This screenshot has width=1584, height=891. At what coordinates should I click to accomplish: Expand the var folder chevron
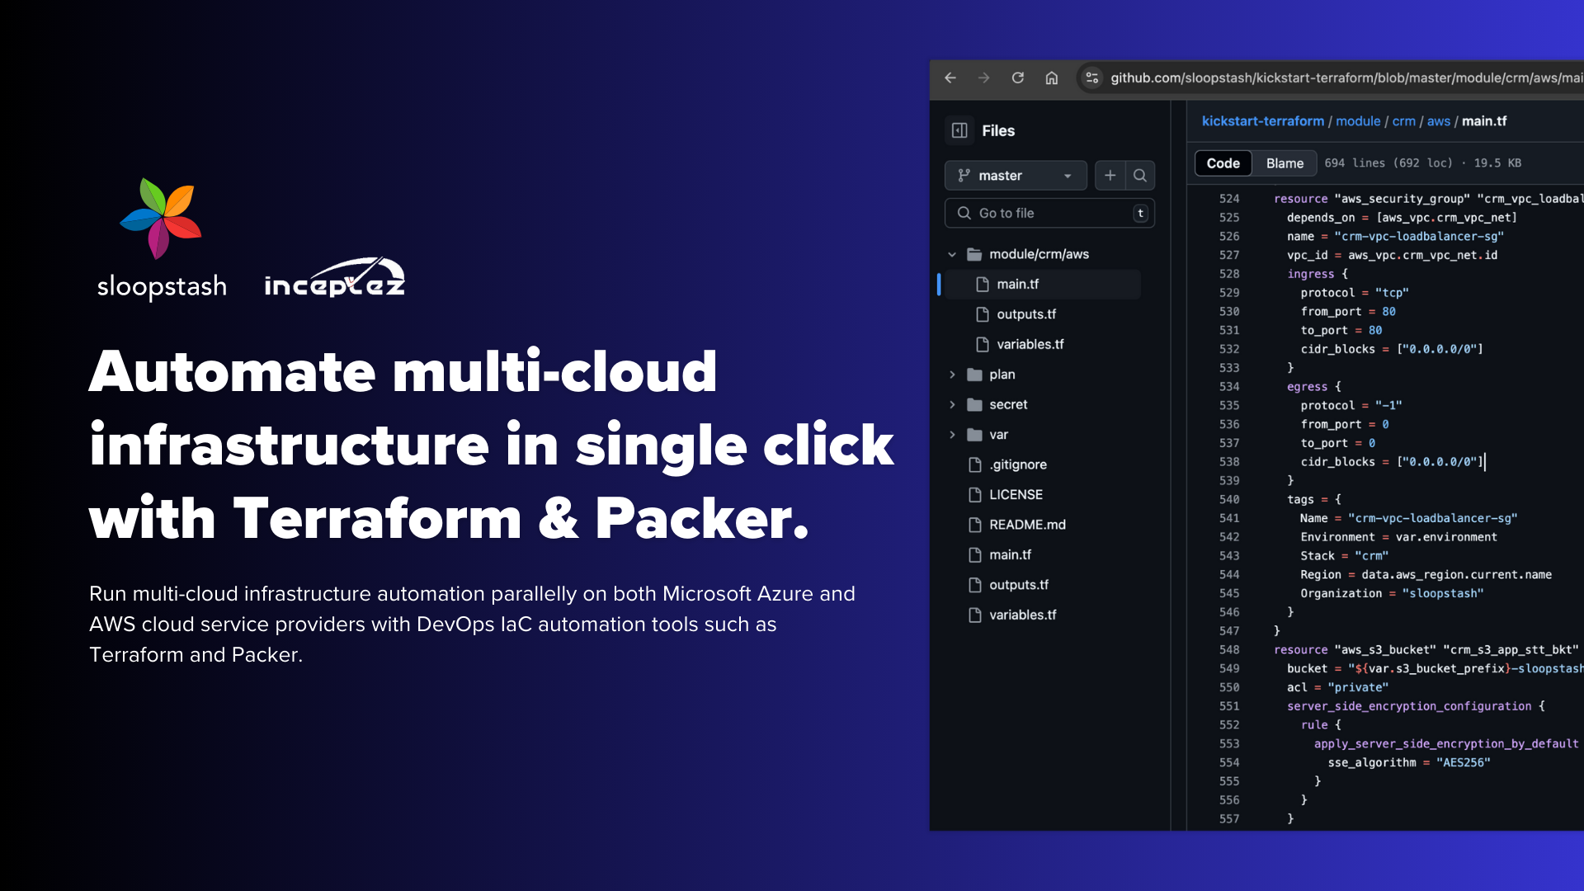click(x=952, y=435)
